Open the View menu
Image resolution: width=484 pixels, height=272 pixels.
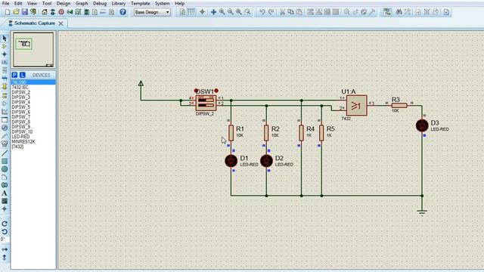pos(32,3)
